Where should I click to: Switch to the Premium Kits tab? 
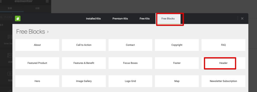click(120, 19)
